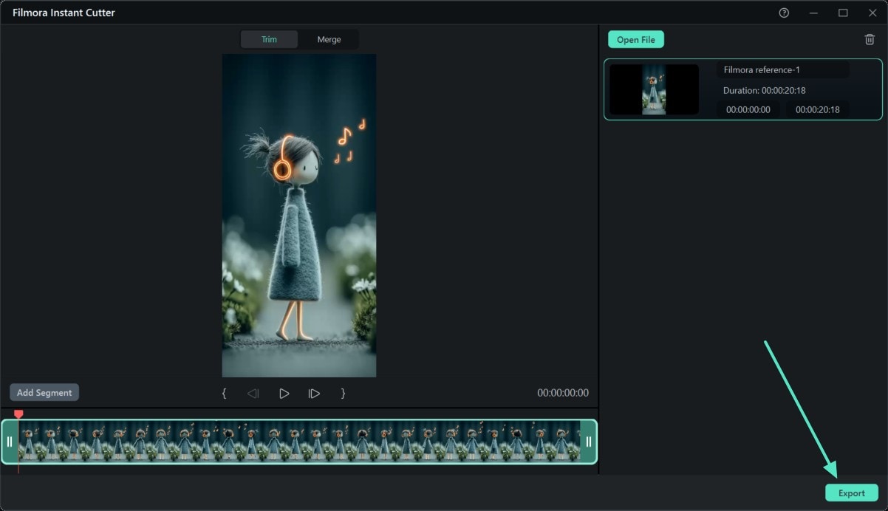The height and width of the screenshot is (511, 888).
Task: Click the Duration: 00:00:20:18 text
Action: (764, 90)
